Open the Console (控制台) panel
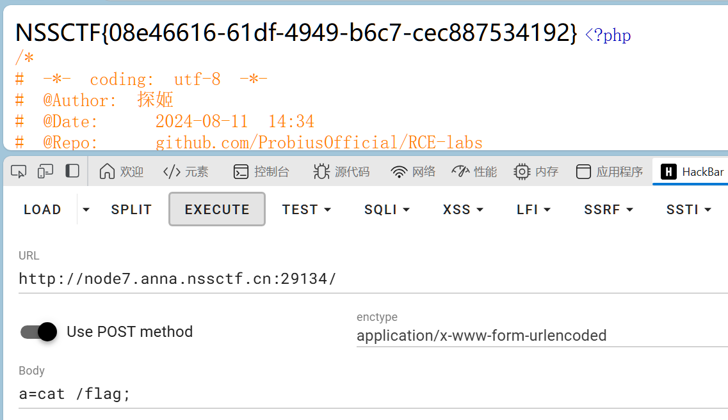The image size is (728, 420). pyautogui.click(x=261, y=171)
